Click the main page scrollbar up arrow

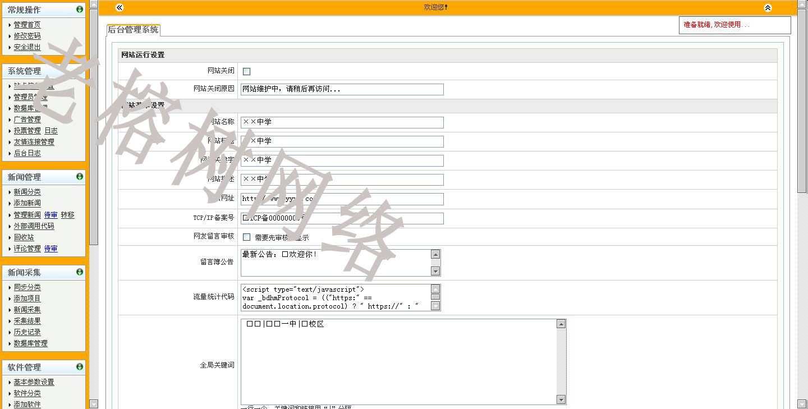802,4
